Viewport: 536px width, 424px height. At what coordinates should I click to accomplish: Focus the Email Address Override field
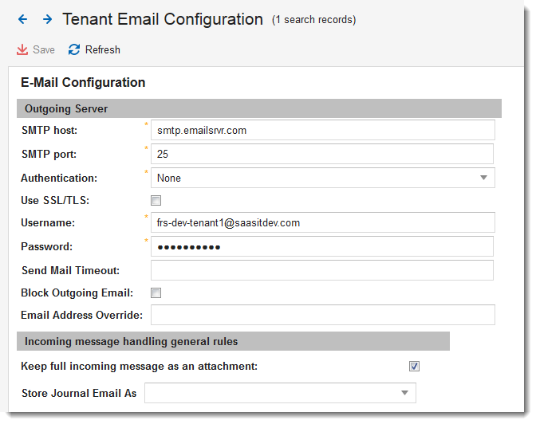[x=323, y=315]
